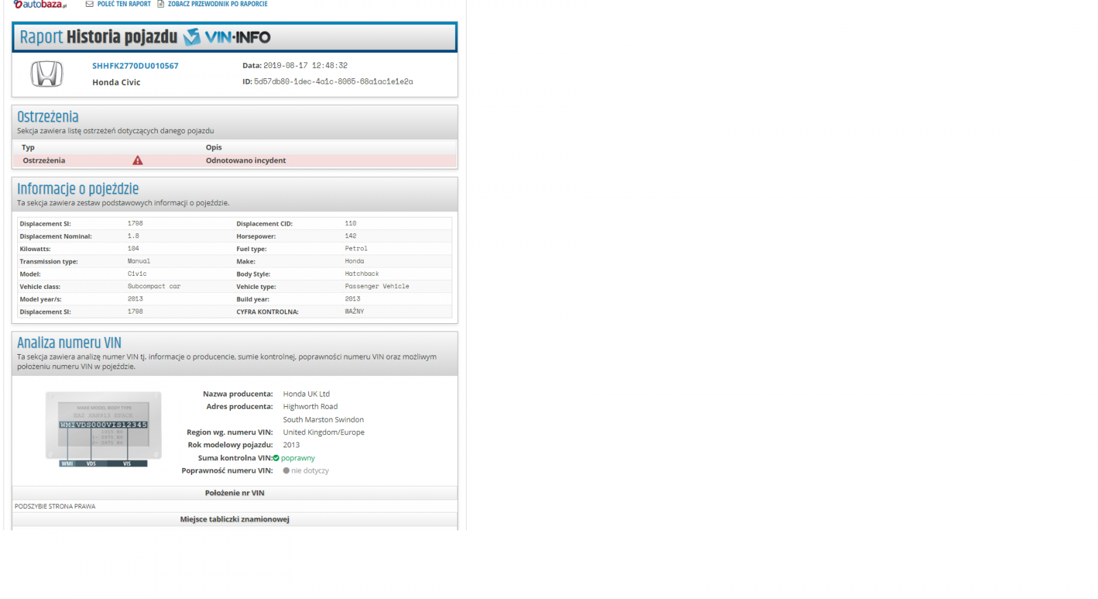Open Zobacz przewodnik po raporcie link

coord(218,4)
